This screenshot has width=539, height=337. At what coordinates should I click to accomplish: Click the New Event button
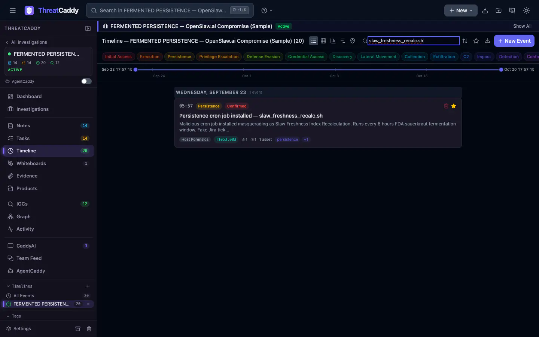click(x=514, y=41)
